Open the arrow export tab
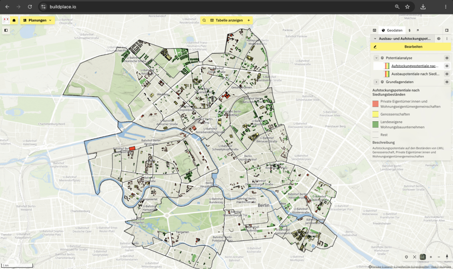Image resolution: width=453 pixels, height=269 pixels. click(418, 30)
